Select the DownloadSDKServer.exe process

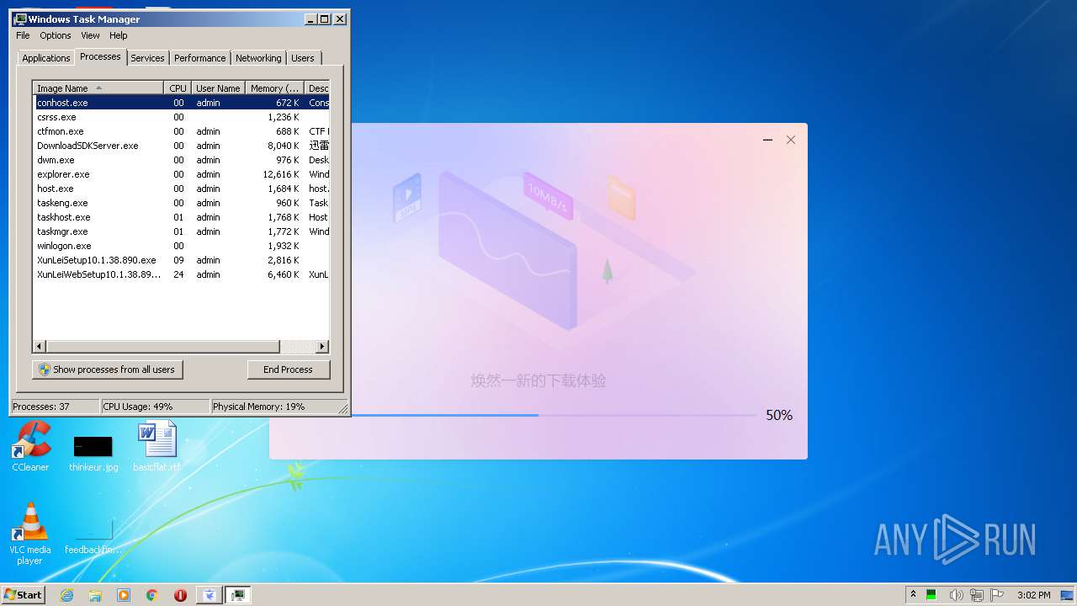(x=181, y=146)
